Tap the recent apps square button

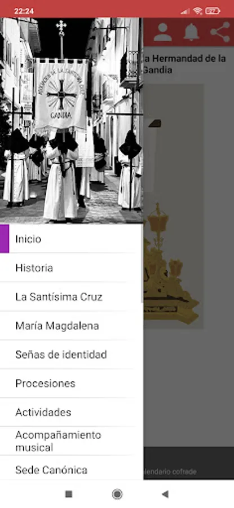pos(69,494)
